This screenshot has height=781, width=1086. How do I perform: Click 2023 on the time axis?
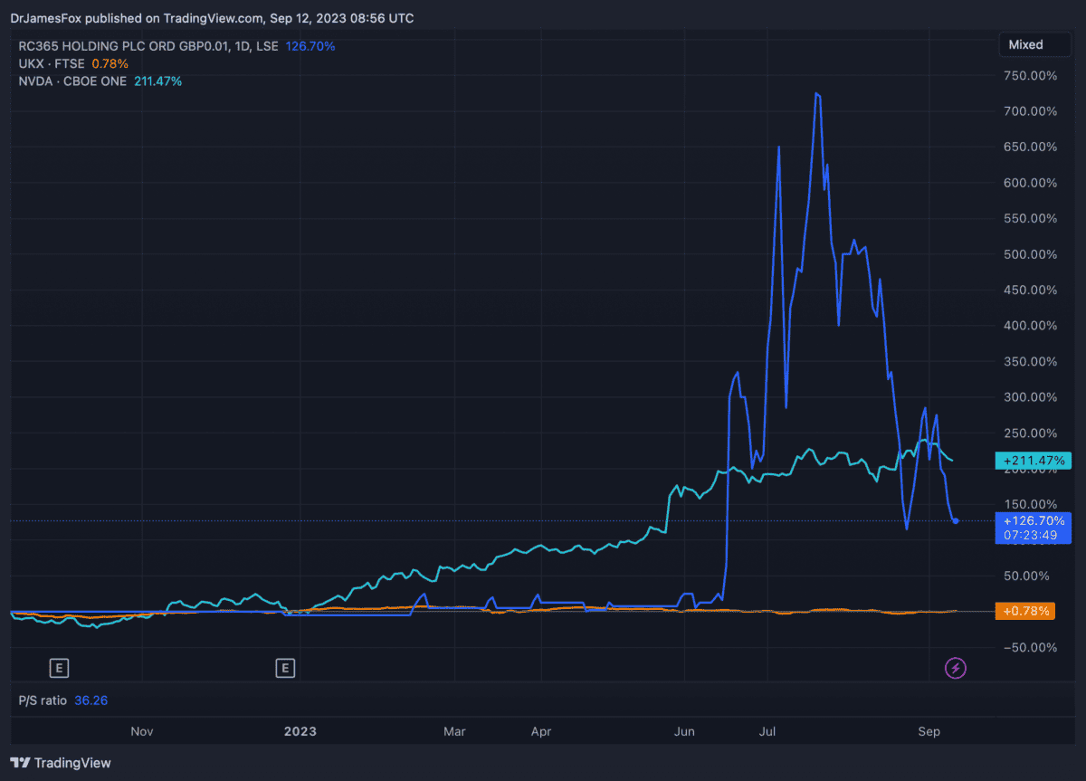tap(300, 731)
